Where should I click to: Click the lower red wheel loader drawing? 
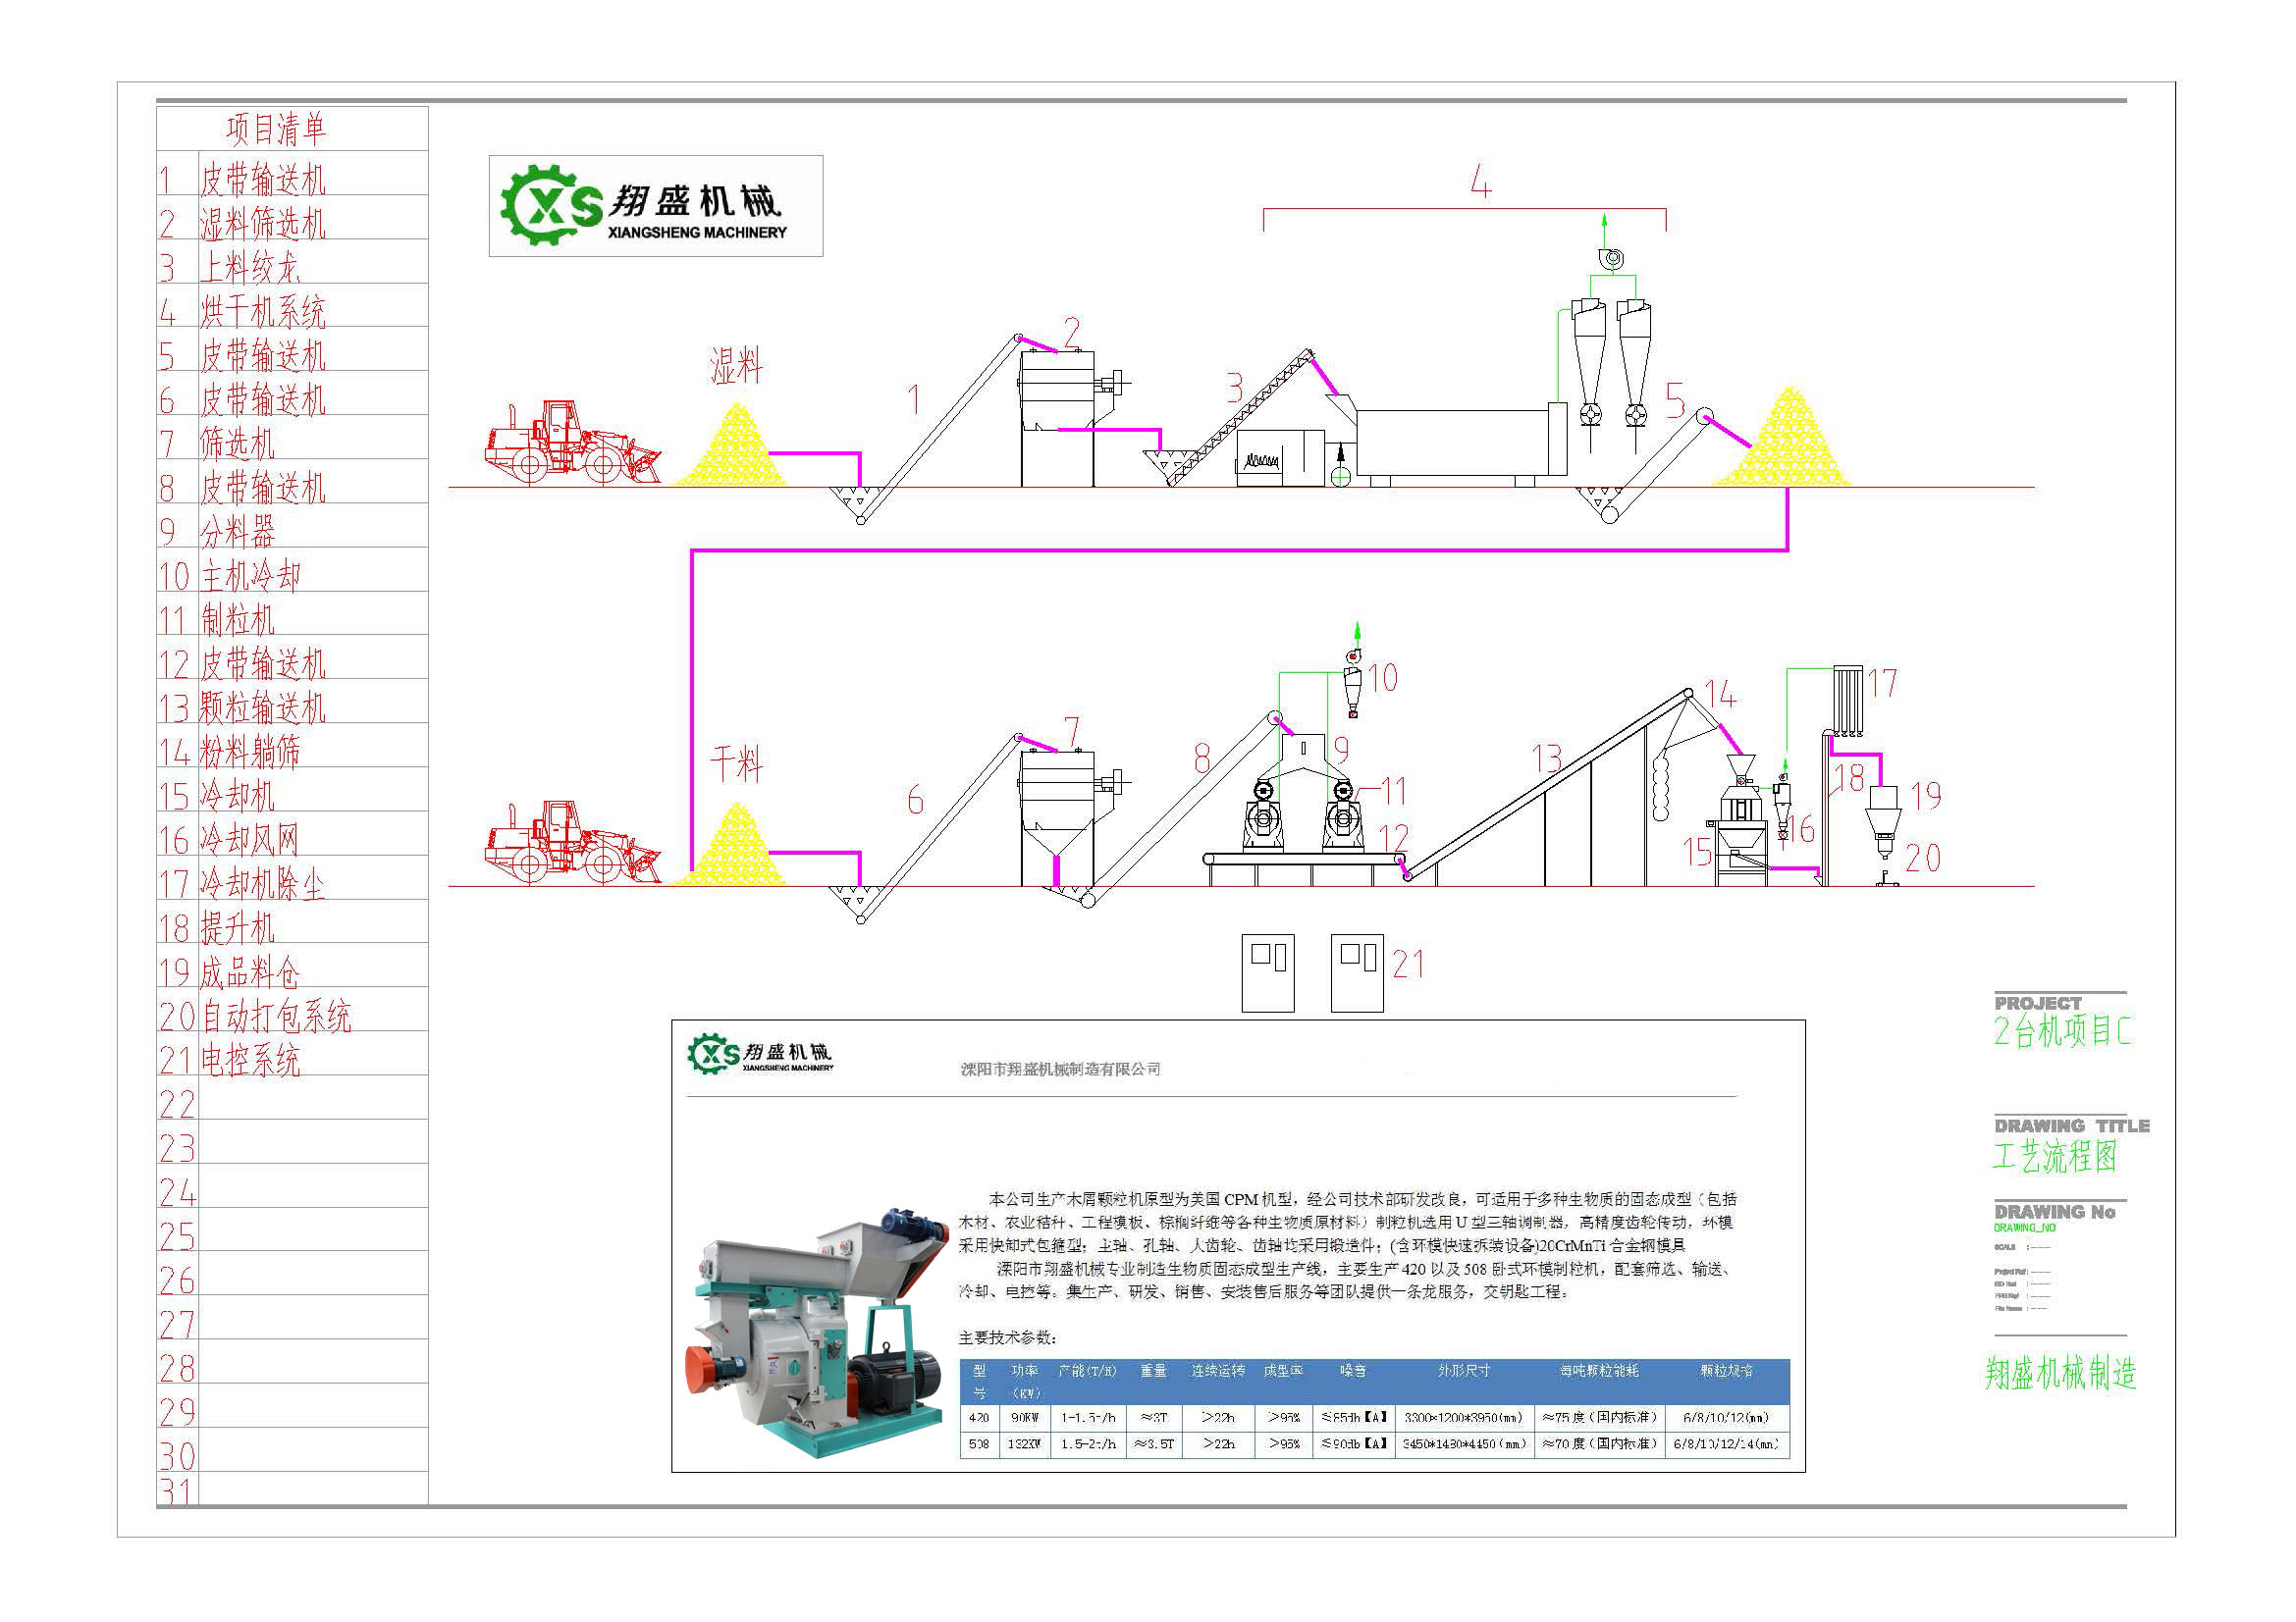[x=571, y=844]
